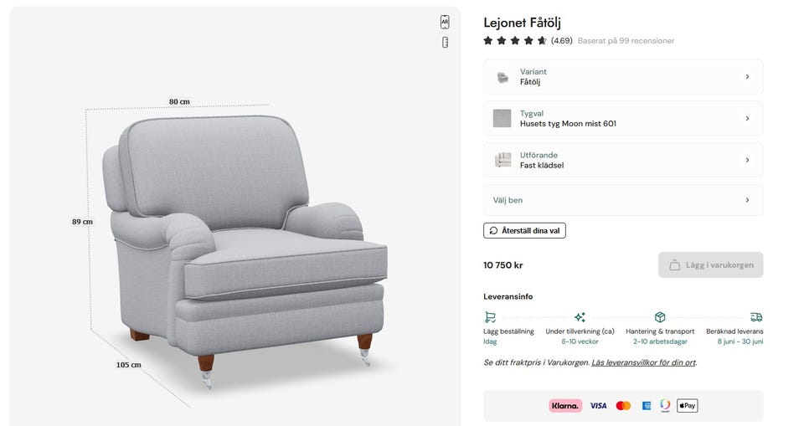Viewport: 804px width, 426px height.
Task: Open the AR view icon
Action: [x=445, y=22]
